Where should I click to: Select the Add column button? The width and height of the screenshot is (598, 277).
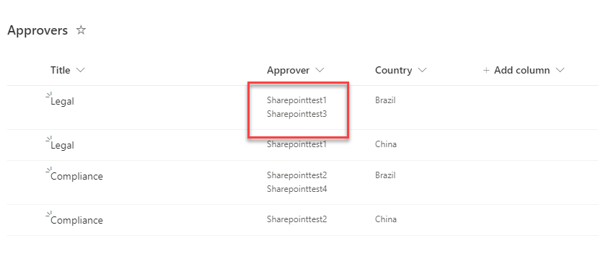pyautogui.click(x=523, y=70)
